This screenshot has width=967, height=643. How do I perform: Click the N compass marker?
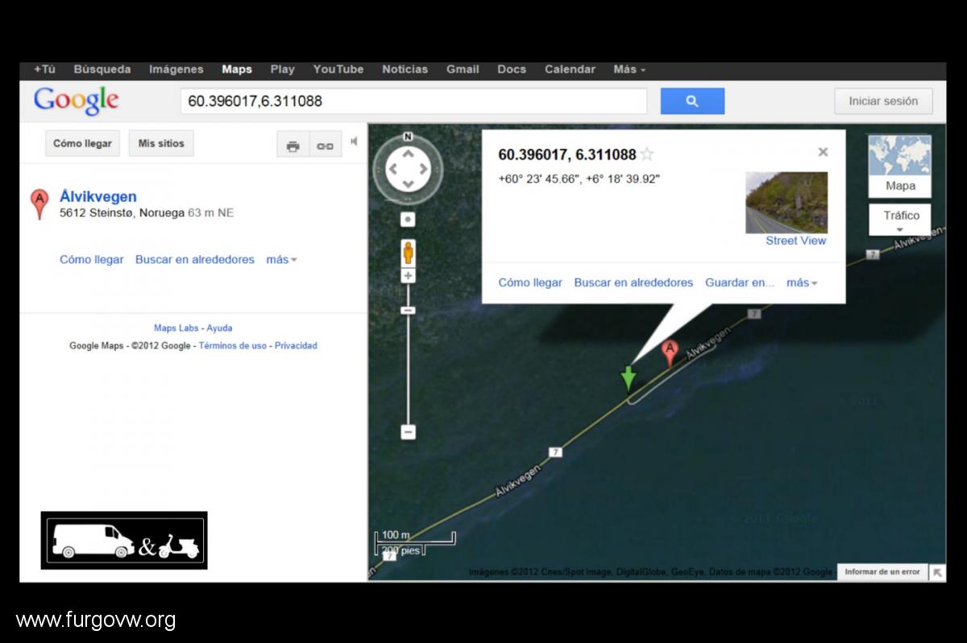coord(408,136)
